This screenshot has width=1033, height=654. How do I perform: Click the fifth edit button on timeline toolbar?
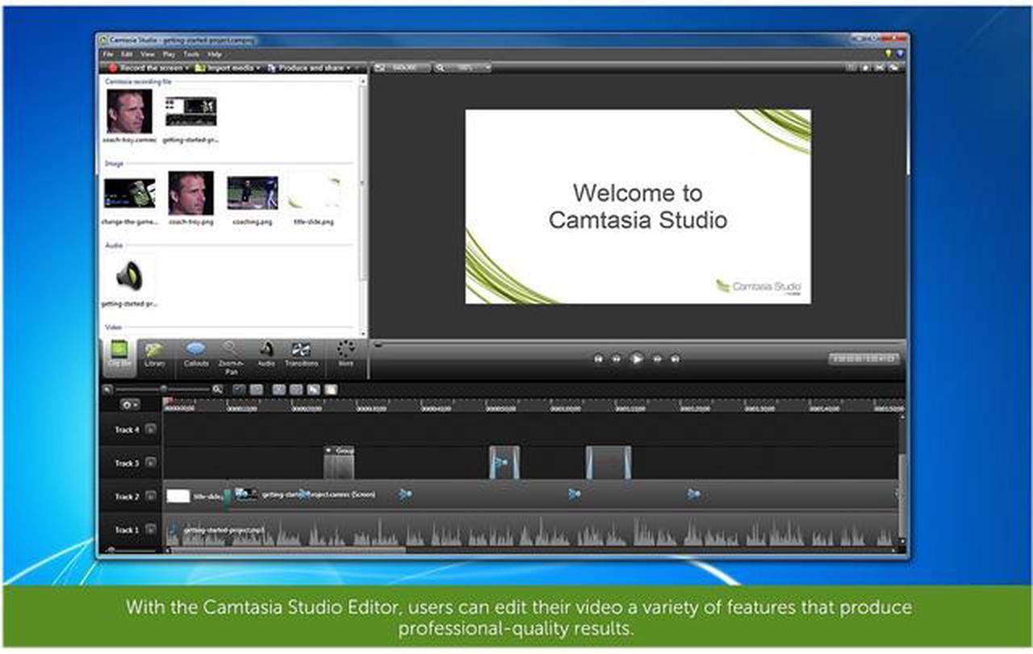click(313, 389)
